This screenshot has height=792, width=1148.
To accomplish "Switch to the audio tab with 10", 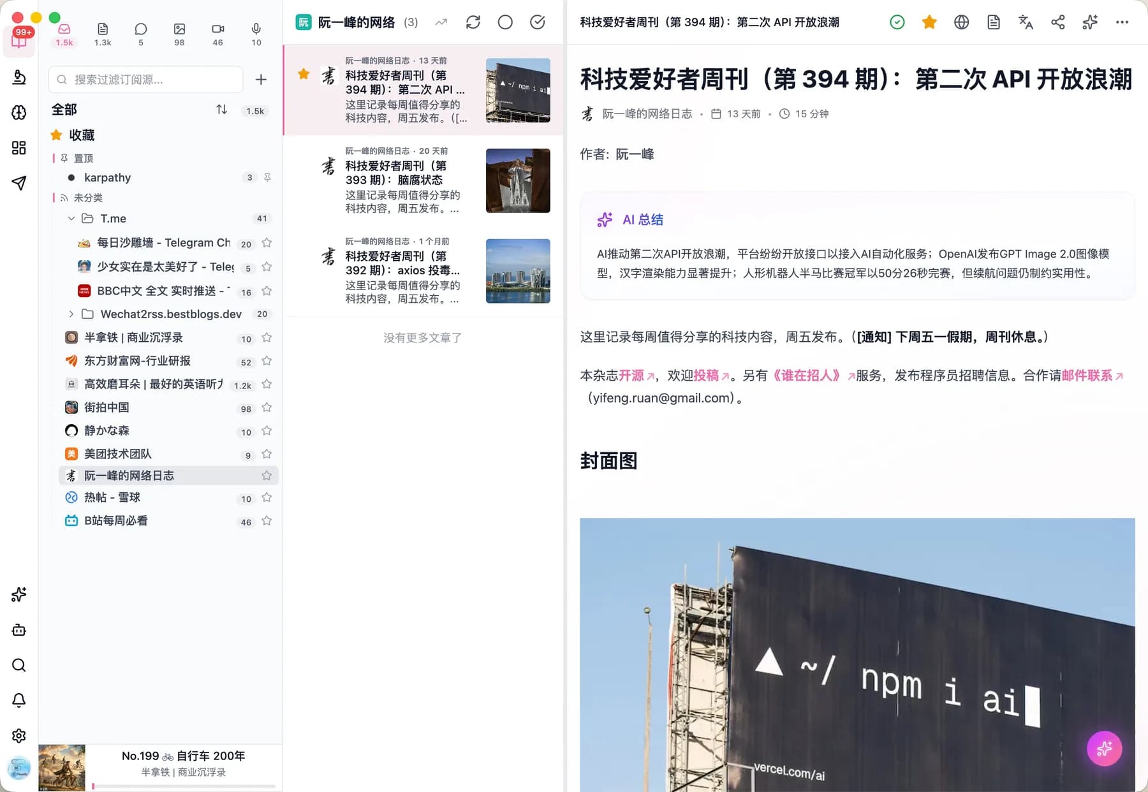I will click(256, 34).
